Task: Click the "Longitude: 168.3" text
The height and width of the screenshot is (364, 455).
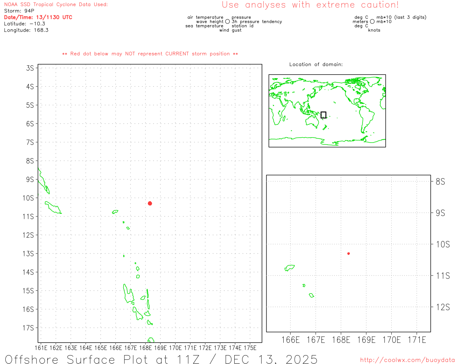Action: coord(26,30)
